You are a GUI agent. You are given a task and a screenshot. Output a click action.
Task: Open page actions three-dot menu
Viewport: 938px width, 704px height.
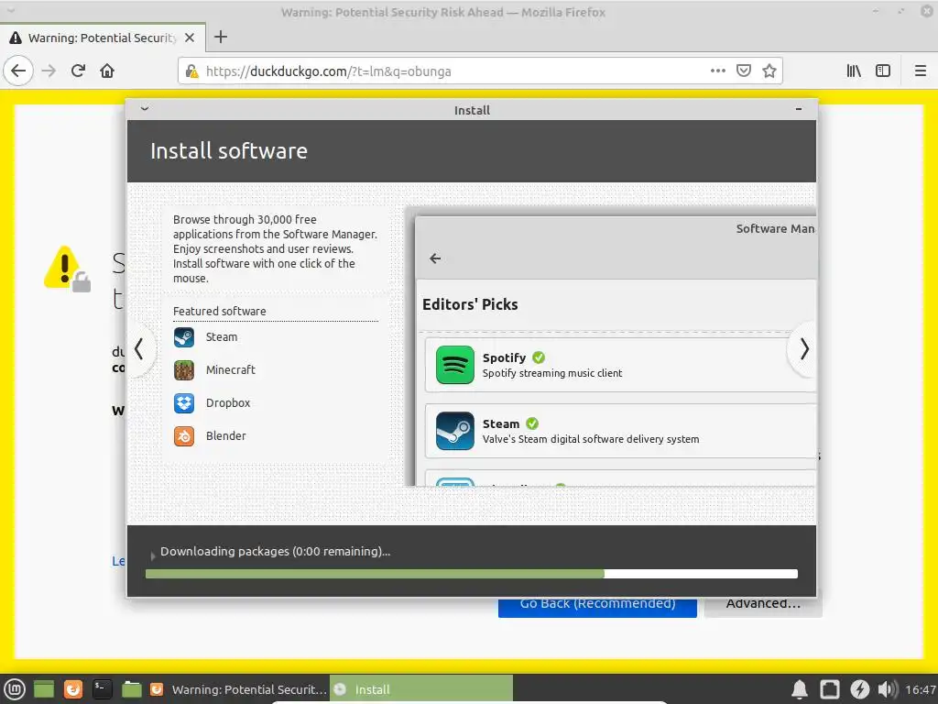pyautogui.click(x=718, y=71)
